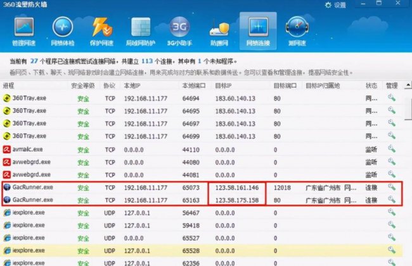Click the avmailc.exe Avira icon
This screenshot has height=266, width=412.
[6, 149]
